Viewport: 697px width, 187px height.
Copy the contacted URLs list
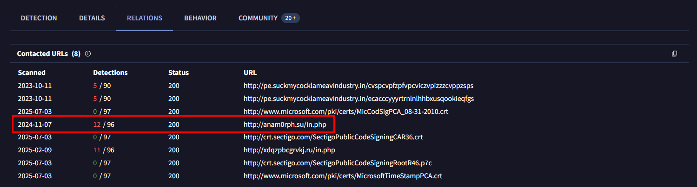(674, 54)
